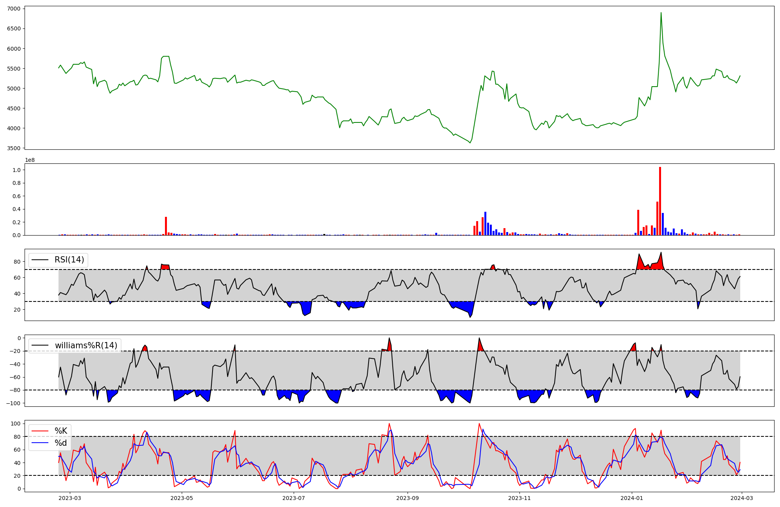
Task: Click the RSI(14) legend label
Action: click(x=69, y=260)
